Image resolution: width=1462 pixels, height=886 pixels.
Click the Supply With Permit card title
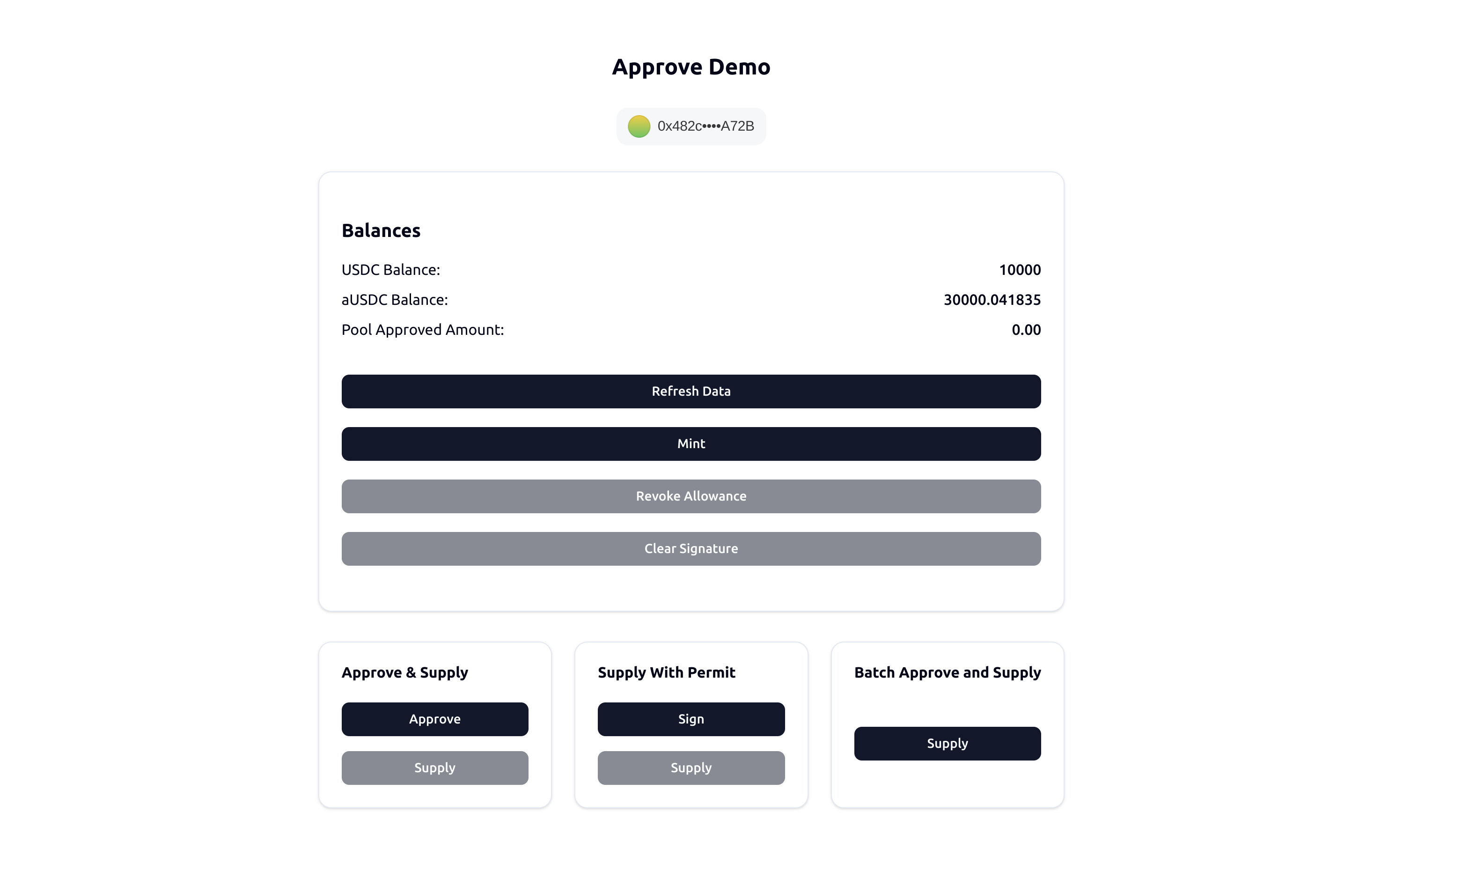point(666,672)
